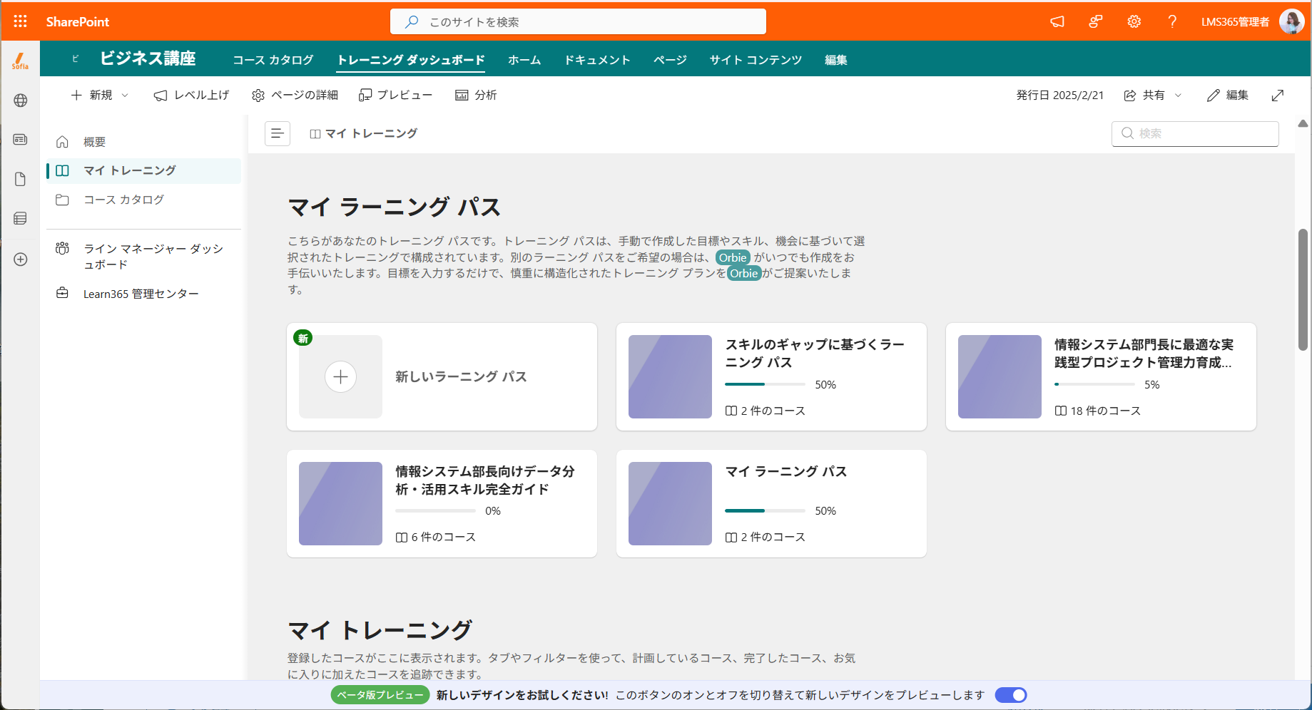Select 概要 in the left sidebar
Screen dimensions: 1312x710
coord(143,142)
